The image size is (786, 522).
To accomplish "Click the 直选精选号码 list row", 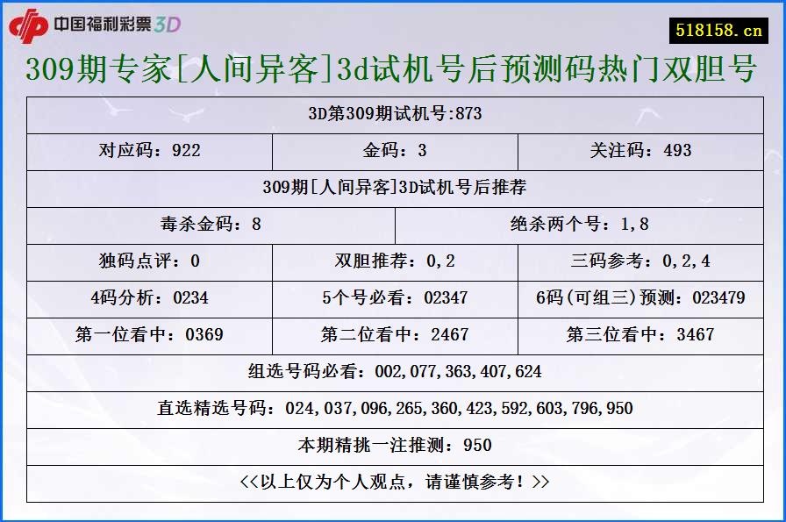I will [x=393, y=406].
